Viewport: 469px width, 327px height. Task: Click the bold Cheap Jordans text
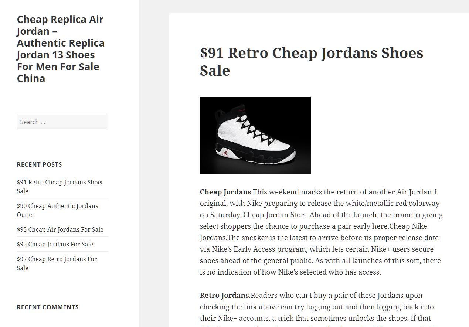coord(225,192)
